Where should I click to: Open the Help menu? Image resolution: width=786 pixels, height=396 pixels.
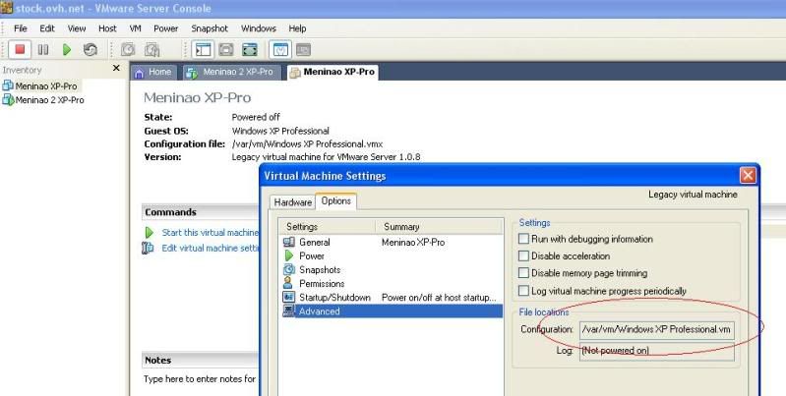[x=297, y=28]
